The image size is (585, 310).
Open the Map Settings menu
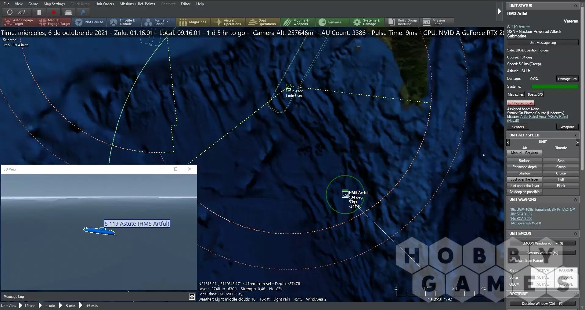click(x=54, y=4)
